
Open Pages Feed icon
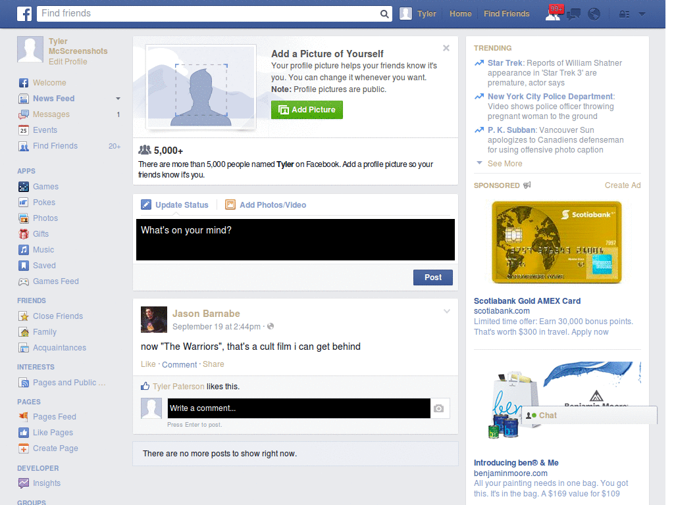[x=24, y=417]
